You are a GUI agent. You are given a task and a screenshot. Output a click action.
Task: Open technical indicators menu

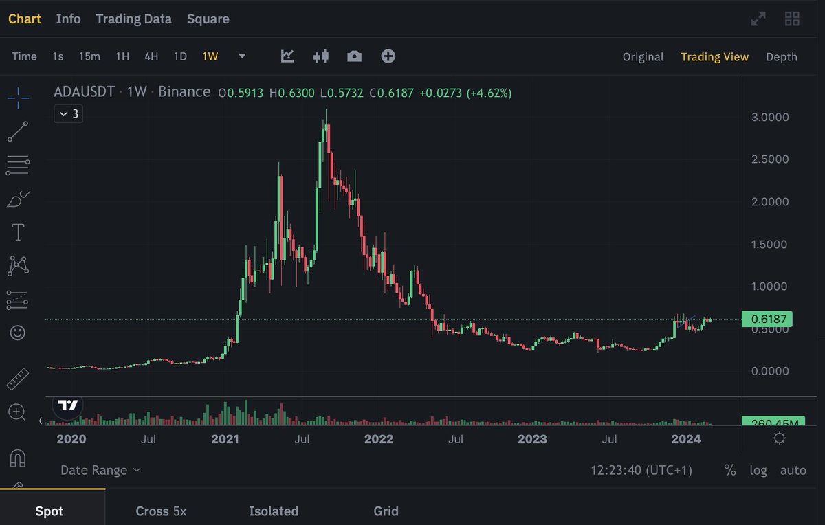click(x=287, y=56)
